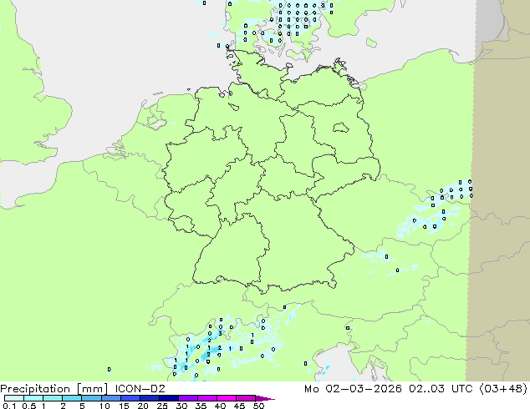Click the 45–50 mm legend color swatch
This screenshot has height=409, width=530.
click(246, 398)
